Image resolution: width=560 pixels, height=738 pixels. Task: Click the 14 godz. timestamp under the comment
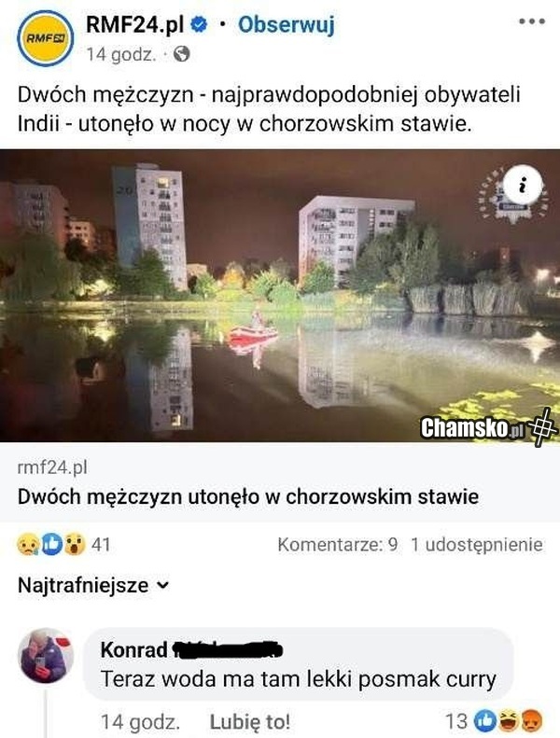(140, 721)
